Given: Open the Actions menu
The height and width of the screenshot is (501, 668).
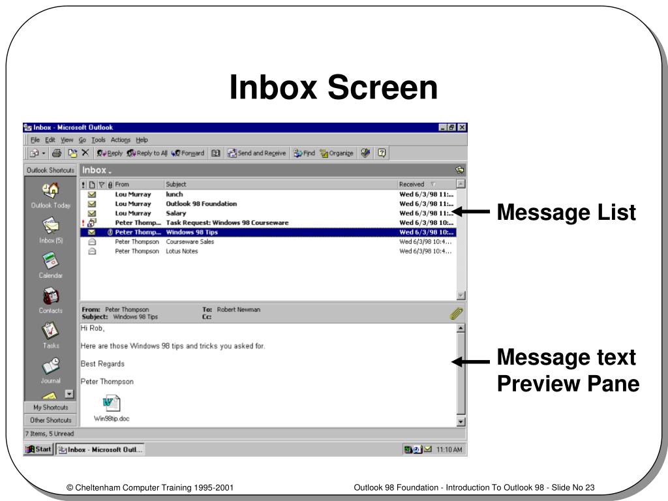Looking at the screenshot, I should coord(121,140).
